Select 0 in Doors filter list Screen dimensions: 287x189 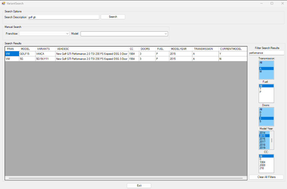coord(266,112)
